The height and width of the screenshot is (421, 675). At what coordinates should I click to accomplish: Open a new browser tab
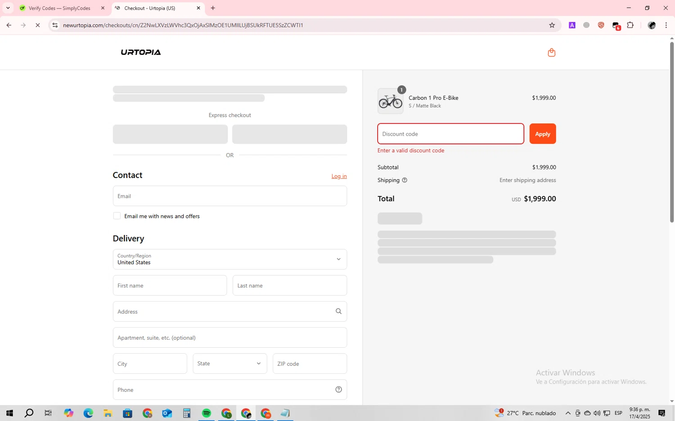click(x=213, y=8)
